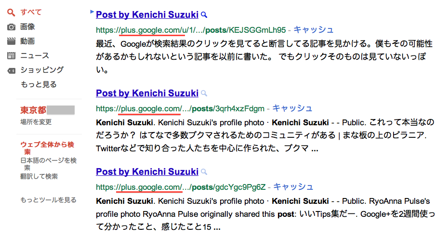Viewport: 448px width, 238px height.
Task: Select the すべて search category
Action: click(x=31, y=12)
